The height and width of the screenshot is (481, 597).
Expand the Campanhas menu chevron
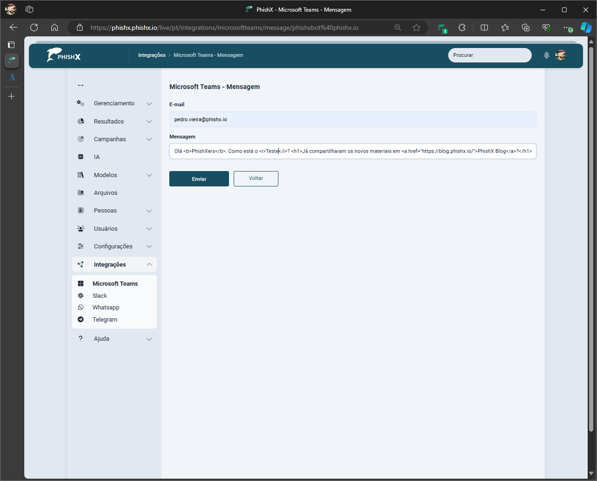(x=149, y=139)
